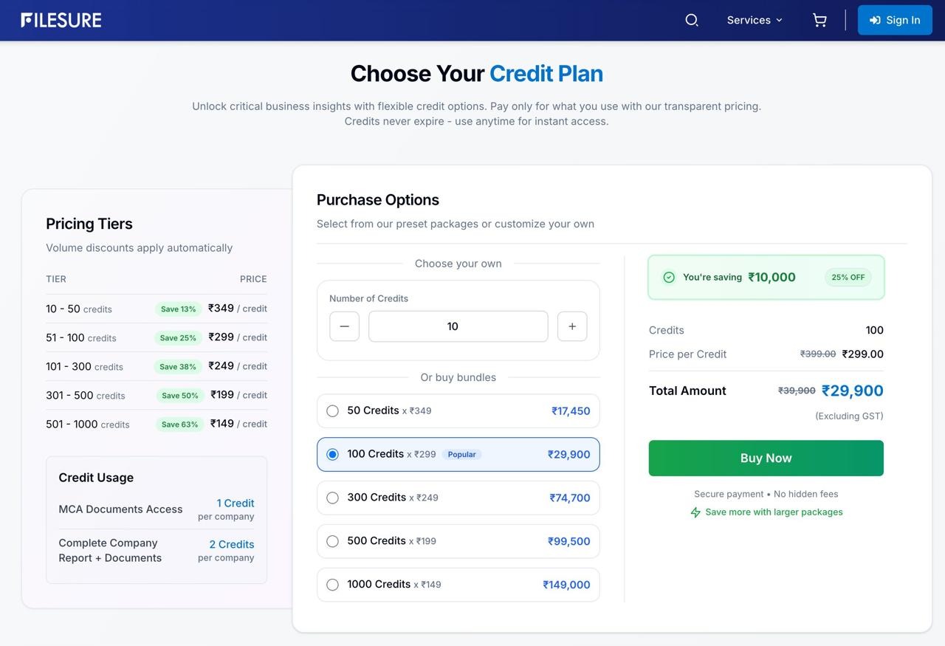Click the plus button to increase credits
Viewport: 945px width, 646px height.
[572, 326]
